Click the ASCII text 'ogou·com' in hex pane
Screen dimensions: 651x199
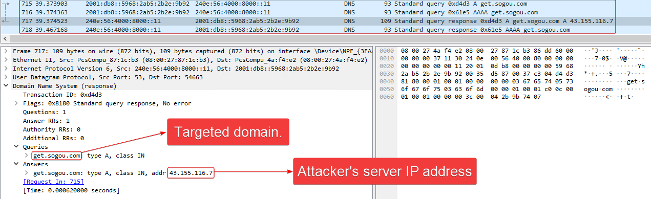point(598,89)
